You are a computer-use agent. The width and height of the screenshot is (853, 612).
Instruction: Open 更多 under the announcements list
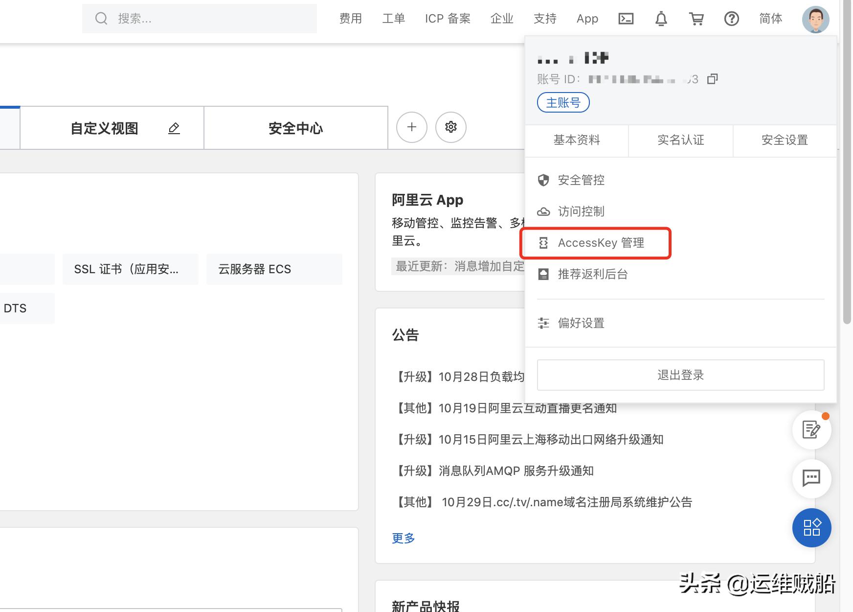[403, 538]
